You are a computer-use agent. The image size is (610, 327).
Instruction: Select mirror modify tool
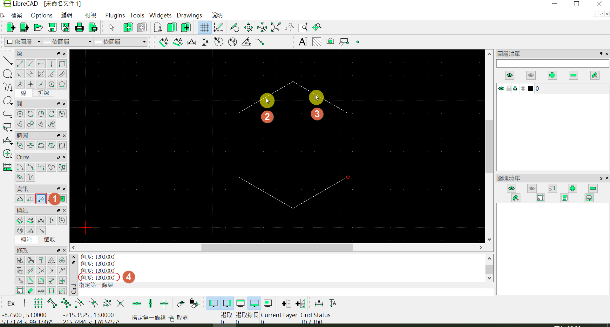pyautogui.click(x=51, y=260)
